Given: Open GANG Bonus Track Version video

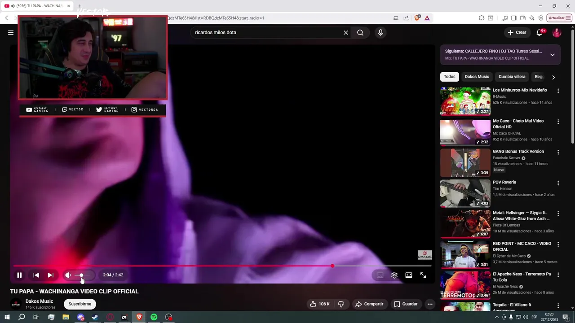Looking at the screenshot, I should [518, 152].
